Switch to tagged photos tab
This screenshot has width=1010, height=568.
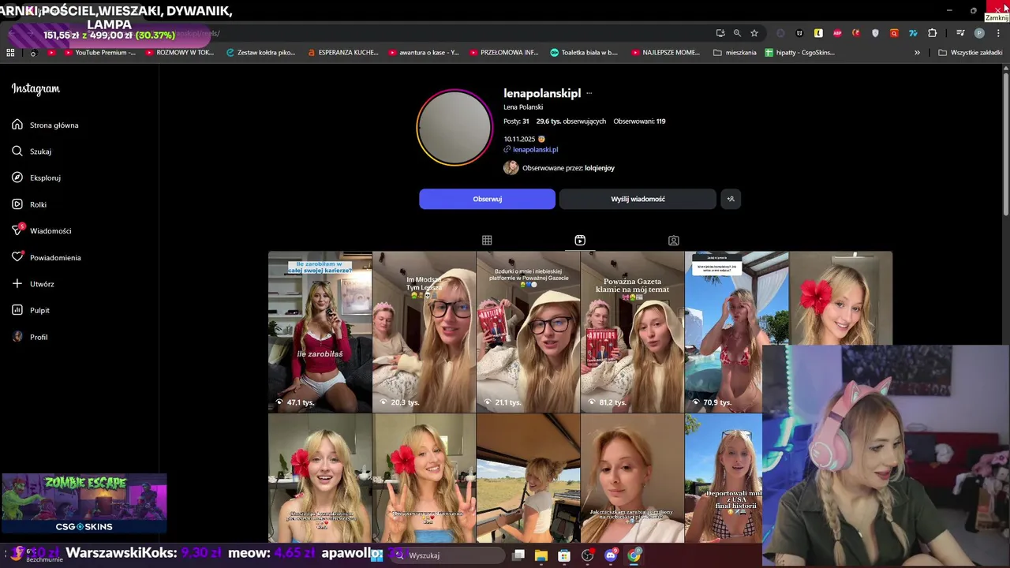coord(673,240)
